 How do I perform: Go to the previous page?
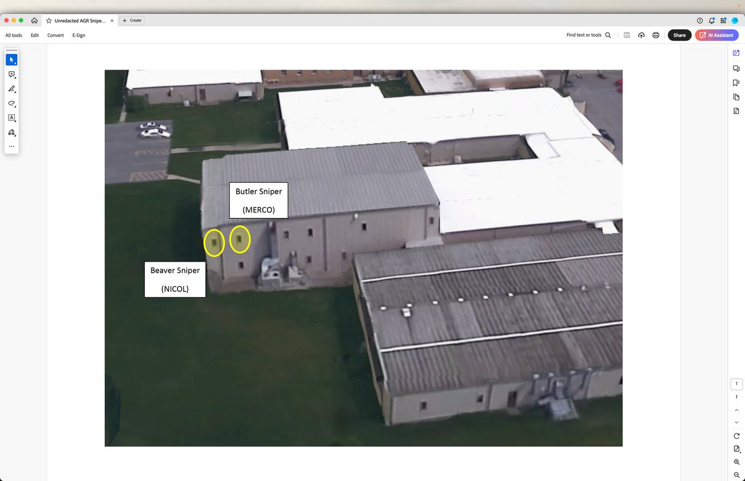tap(736, 410)
